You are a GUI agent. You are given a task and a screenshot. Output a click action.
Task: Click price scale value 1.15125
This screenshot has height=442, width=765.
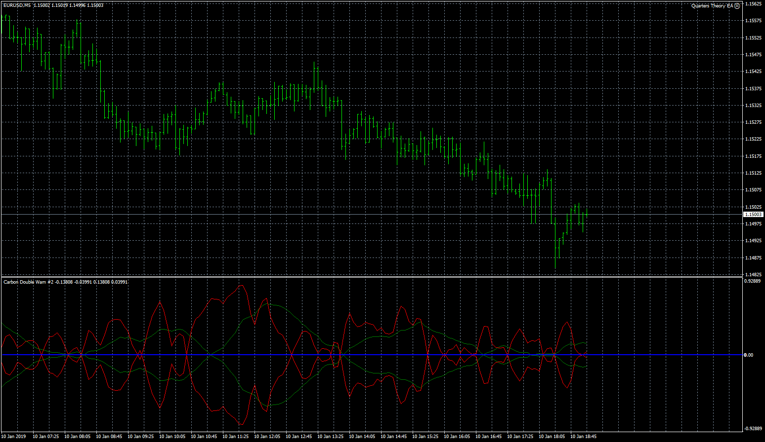753,173
